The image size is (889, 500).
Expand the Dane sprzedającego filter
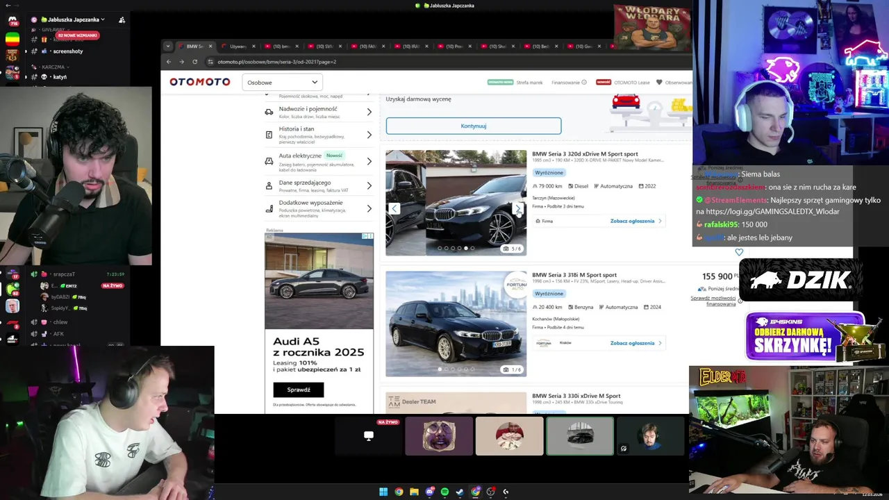pyautogui.click(x=319, y=185)
